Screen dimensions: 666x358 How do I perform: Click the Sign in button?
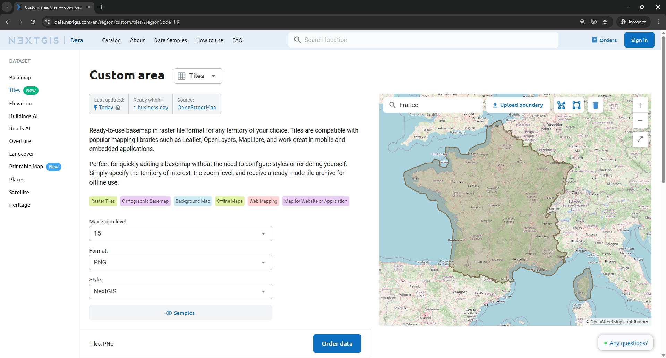pyautogui.click(x=639, y=40)
